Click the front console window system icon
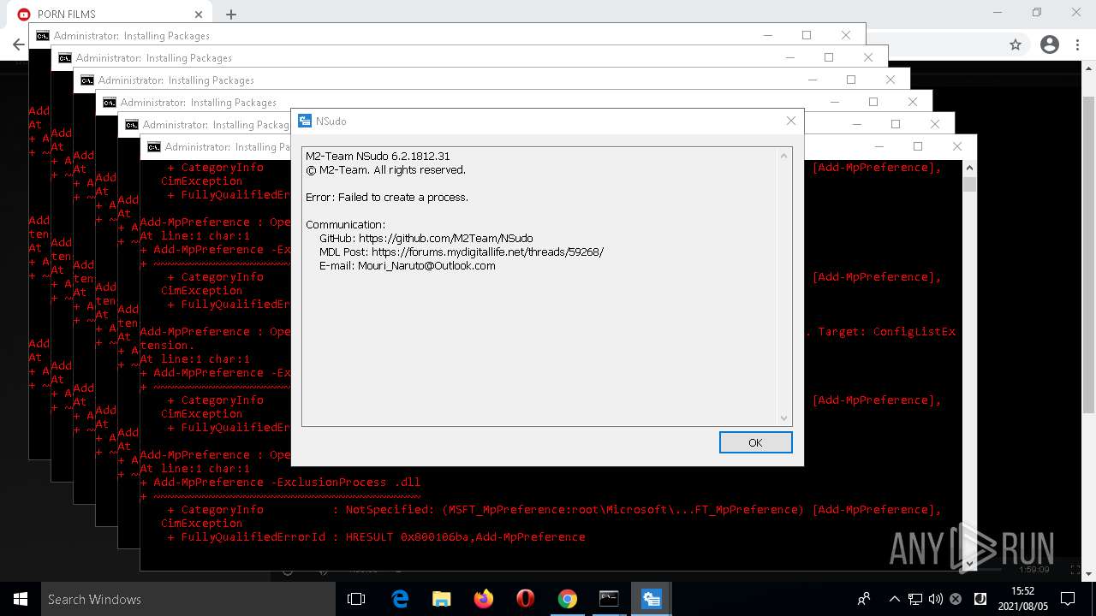Screen dimensions: 1096x616 coord(153,147)
